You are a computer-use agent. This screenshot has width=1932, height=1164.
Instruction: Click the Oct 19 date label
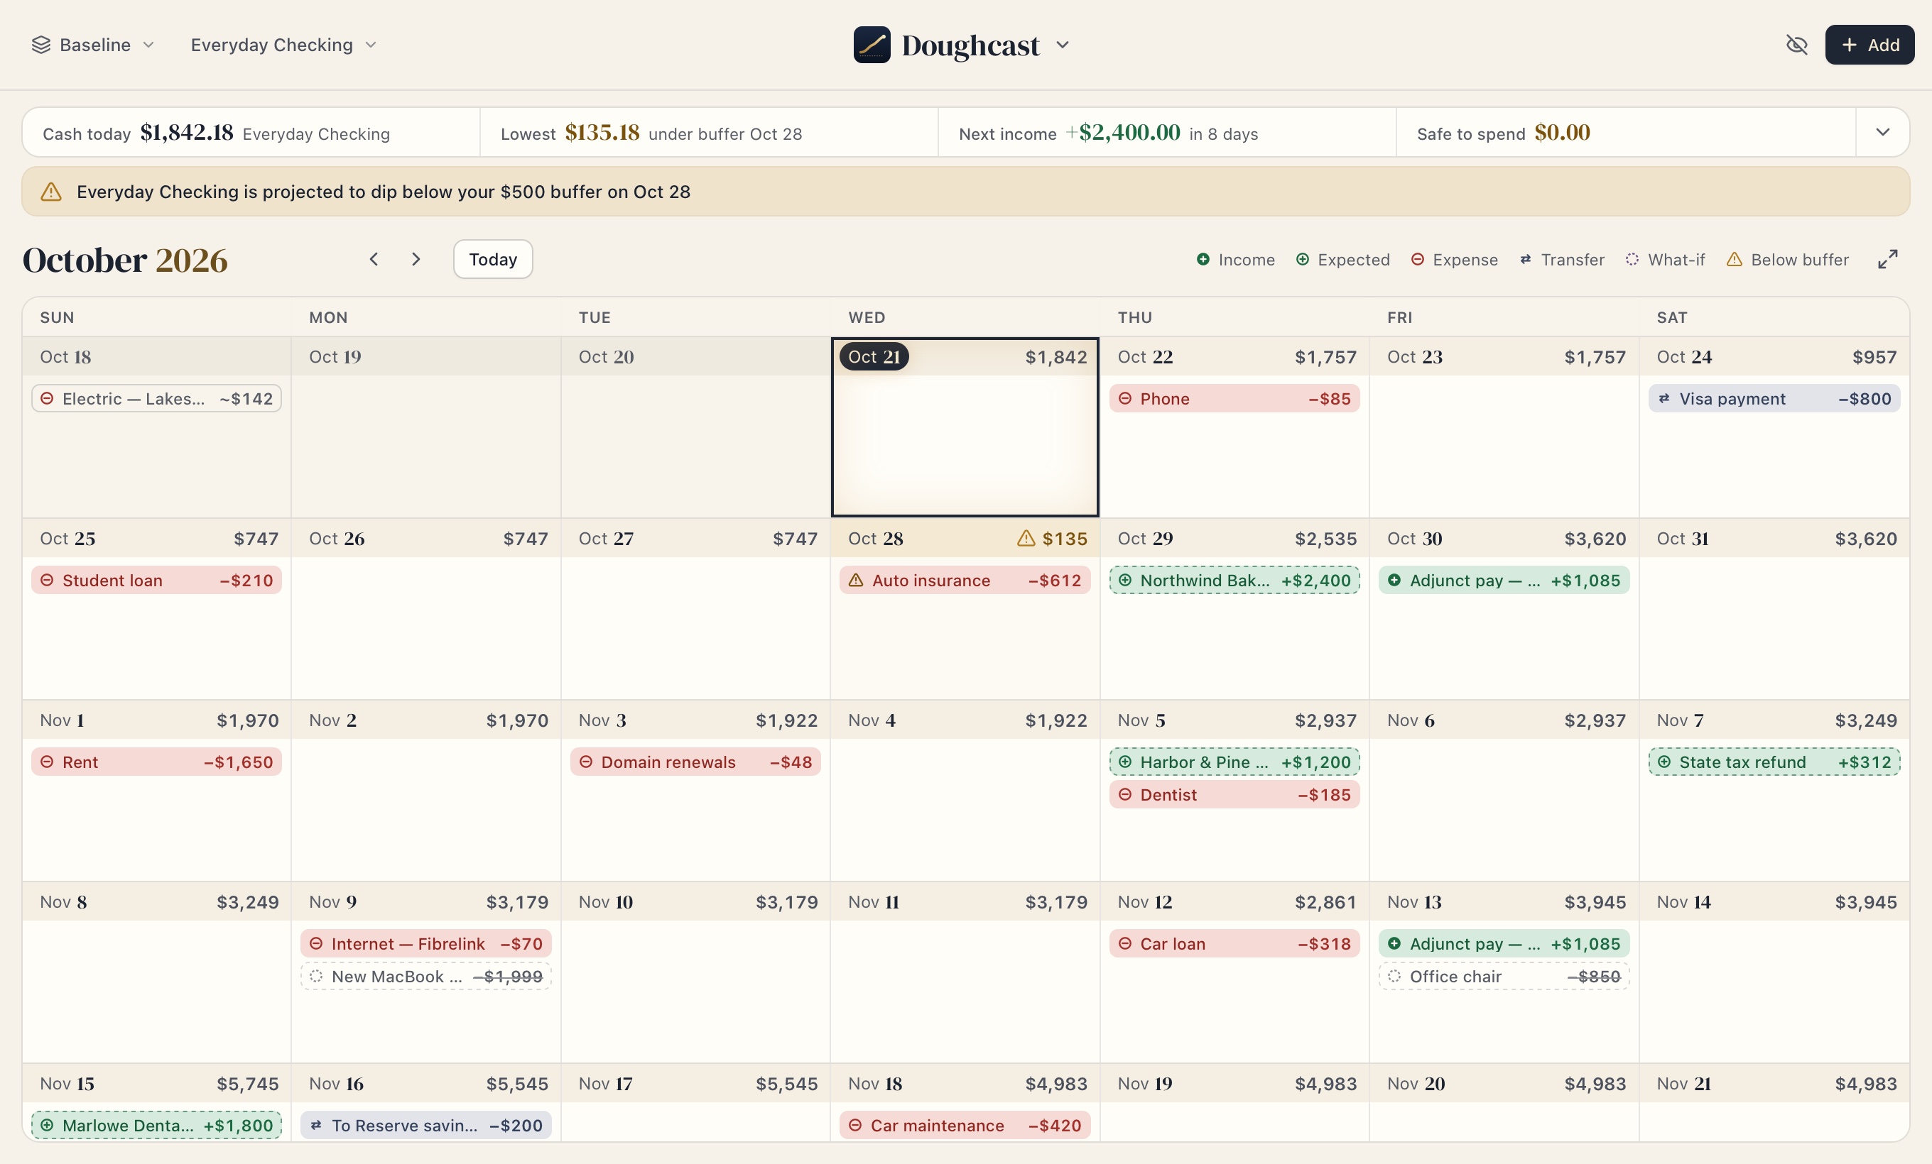point(335,357)
